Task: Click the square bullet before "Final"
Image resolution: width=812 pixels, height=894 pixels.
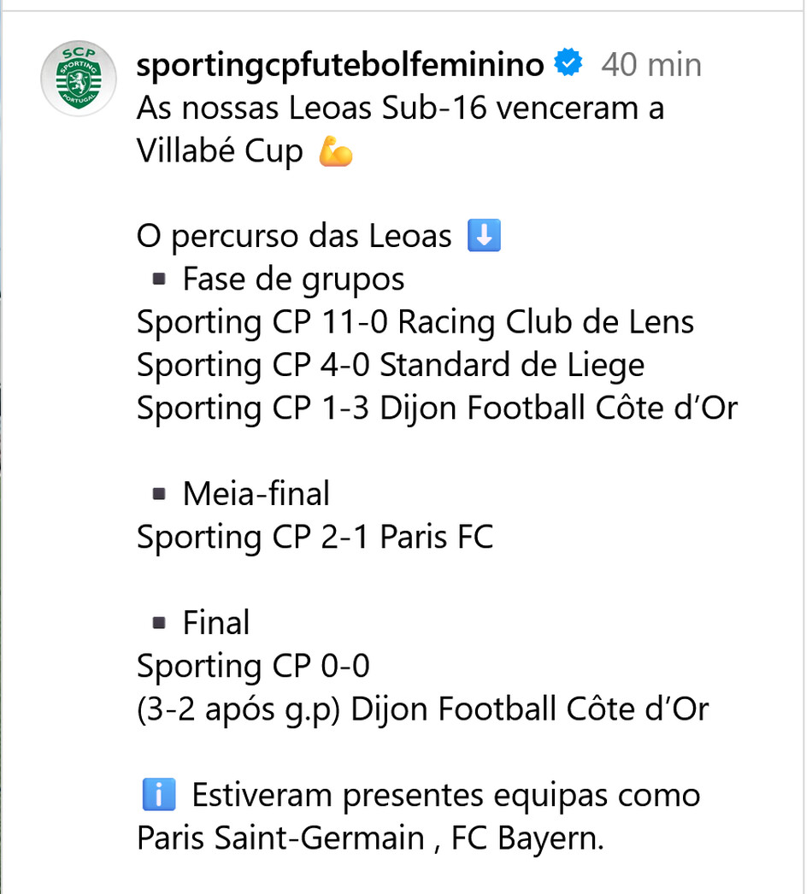Action: pos(159,622)
